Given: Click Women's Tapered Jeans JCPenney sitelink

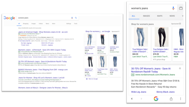Looking at the screenshot, I should point(25,57).
